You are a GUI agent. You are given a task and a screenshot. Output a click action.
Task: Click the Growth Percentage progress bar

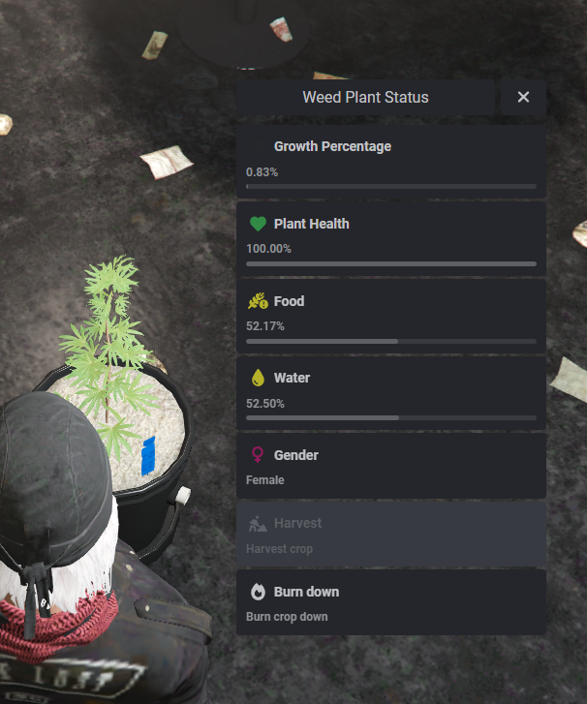point(391,186)
